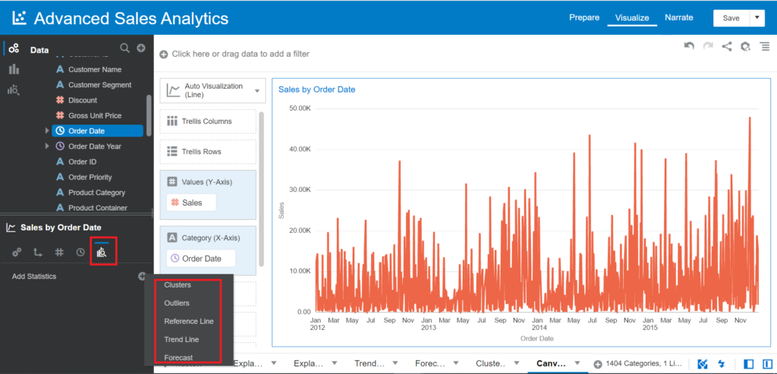Click the Save button
The height and width of the screenshot is (374, 777).
tap(731, 18)
